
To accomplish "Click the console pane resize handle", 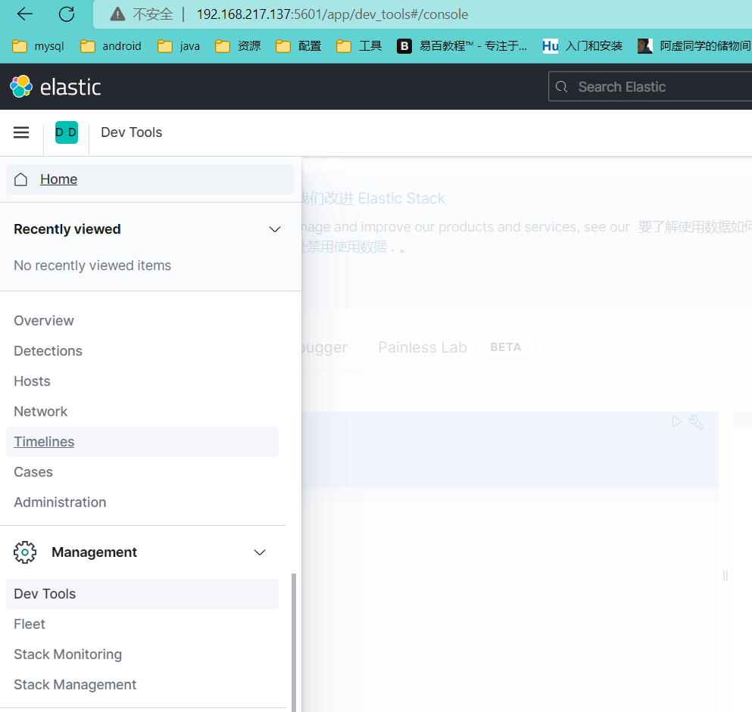I will click(725, 576).
